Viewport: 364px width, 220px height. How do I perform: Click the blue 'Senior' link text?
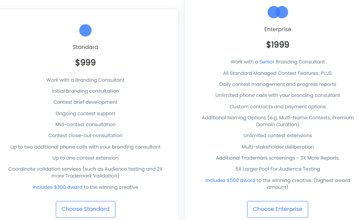click(x=267, y=62)
